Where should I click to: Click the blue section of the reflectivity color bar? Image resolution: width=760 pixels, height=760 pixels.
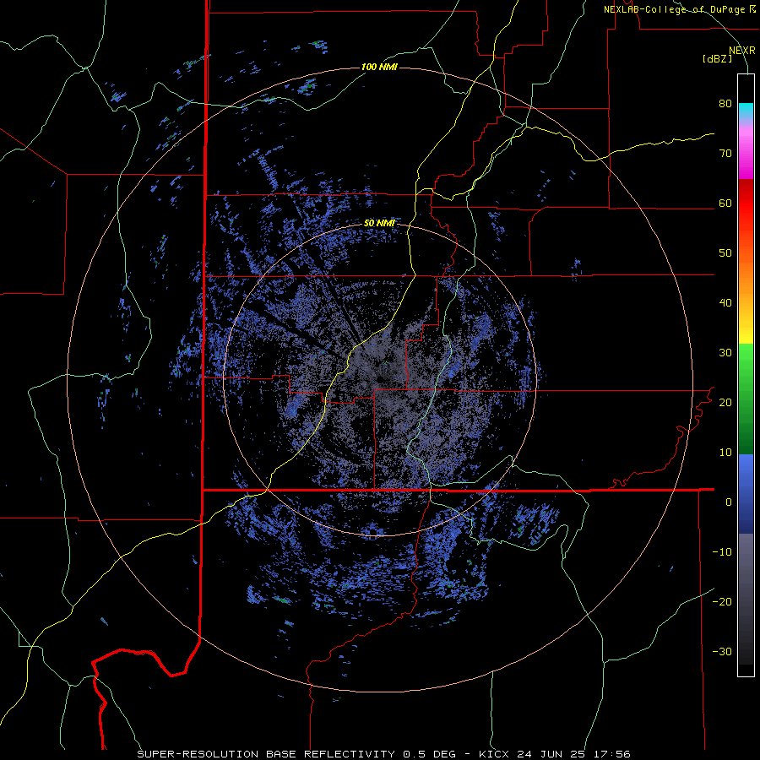[x=746, y=493]
